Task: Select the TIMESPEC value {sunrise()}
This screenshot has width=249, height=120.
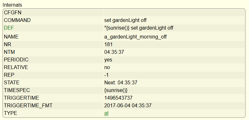Action: [116, 90]
